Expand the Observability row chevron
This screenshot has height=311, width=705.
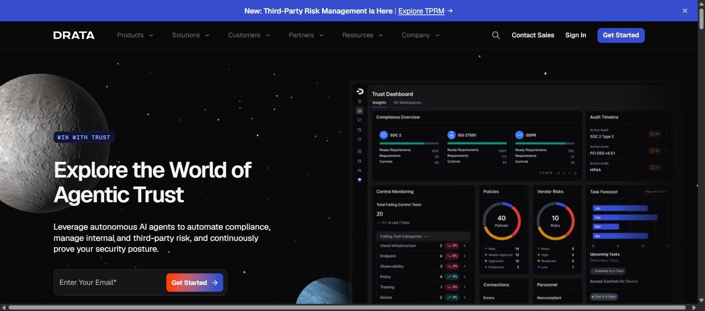pos(464,267)
